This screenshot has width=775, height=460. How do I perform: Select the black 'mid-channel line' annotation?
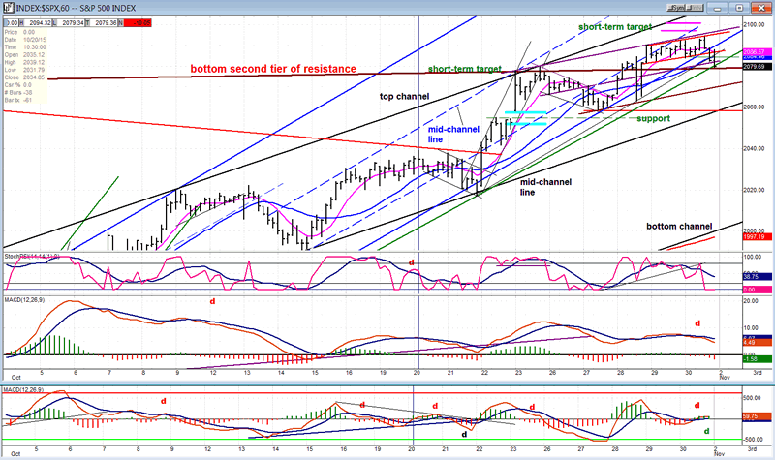pos(545,187)
